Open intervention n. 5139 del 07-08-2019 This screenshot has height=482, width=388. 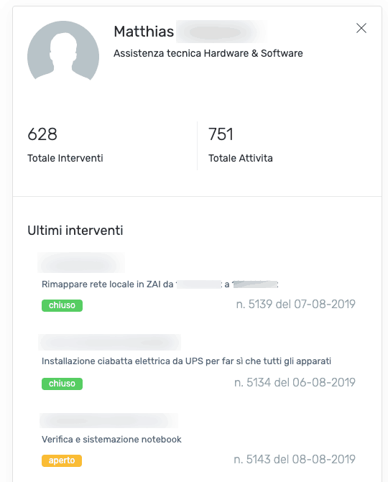295,304
